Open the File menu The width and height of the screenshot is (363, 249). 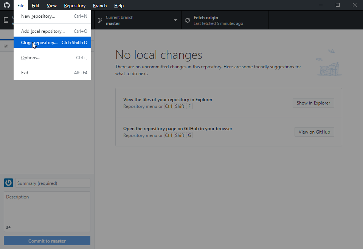tap(21, 5)
